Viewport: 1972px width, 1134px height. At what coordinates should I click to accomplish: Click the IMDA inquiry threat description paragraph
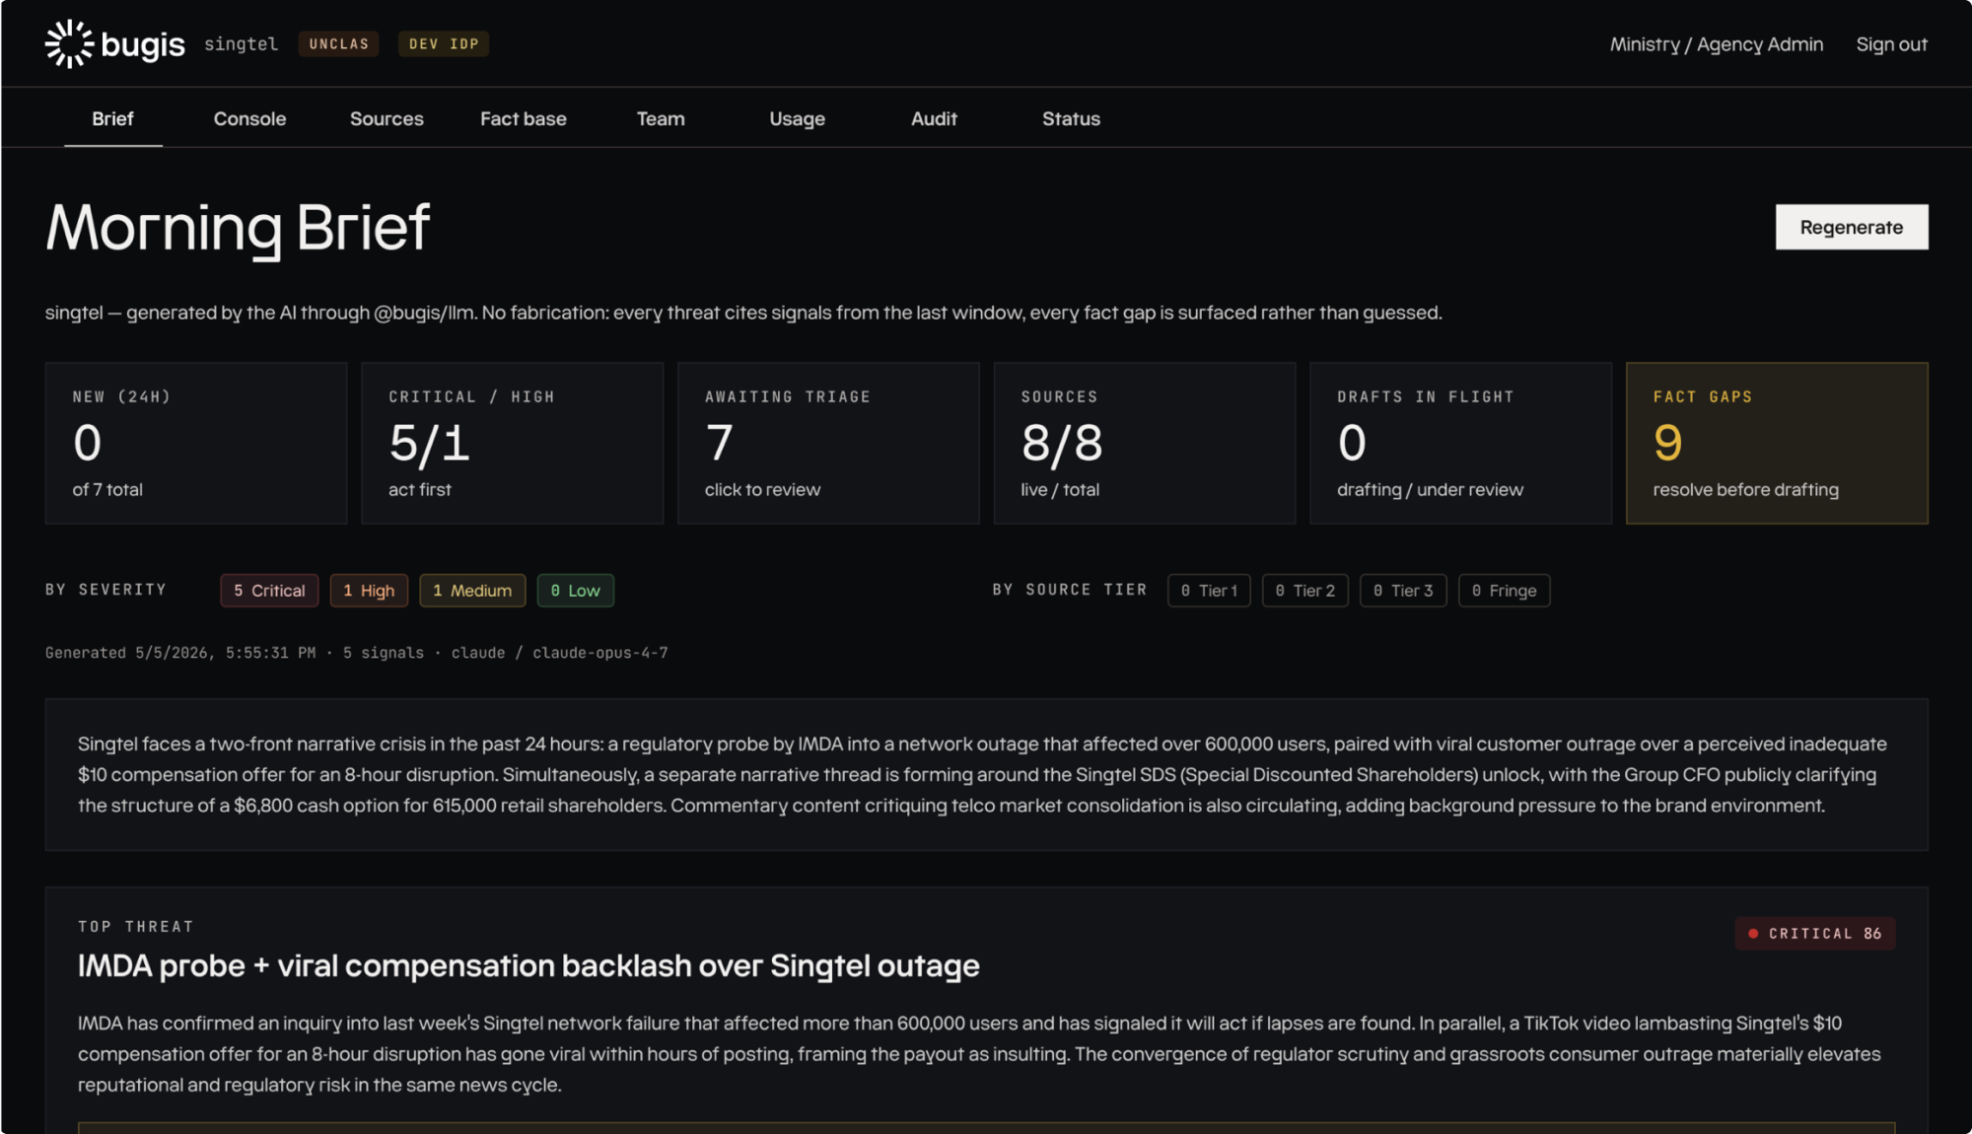tap(979, 1054)
